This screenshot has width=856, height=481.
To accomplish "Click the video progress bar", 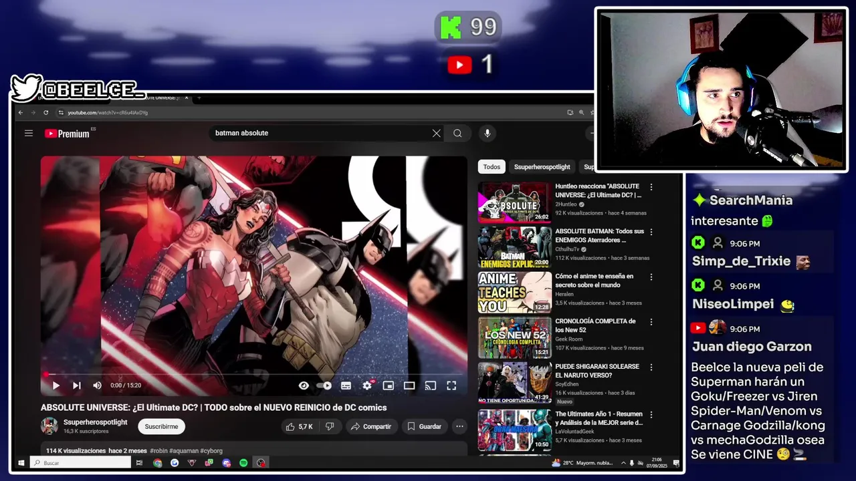I will coord(253,375).
